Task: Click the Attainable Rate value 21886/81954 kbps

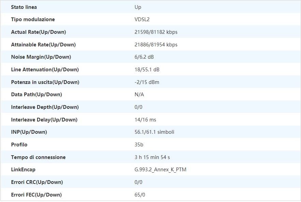Action: tap(156, 45)
